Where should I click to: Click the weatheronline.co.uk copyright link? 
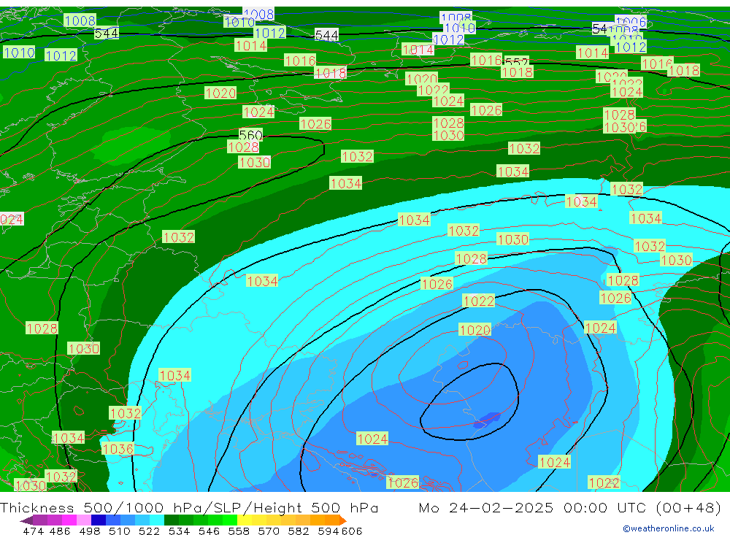[x=669, y=528]
